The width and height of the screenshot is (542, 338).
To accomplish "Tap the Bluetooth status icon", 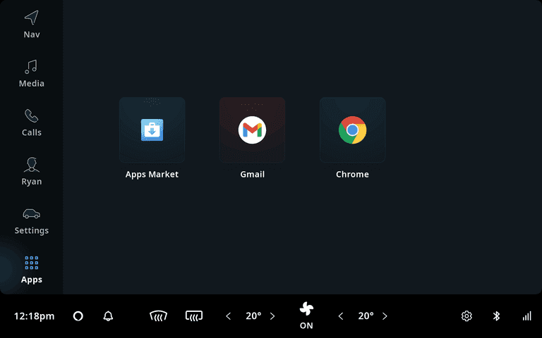I will [496, 316].
